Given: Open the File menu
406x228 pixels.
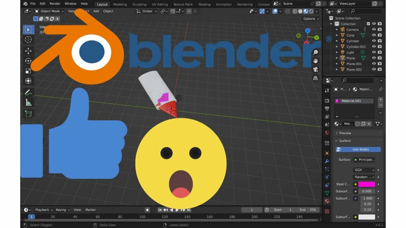Looking at the screenshot, I should (x=33, y=4).
